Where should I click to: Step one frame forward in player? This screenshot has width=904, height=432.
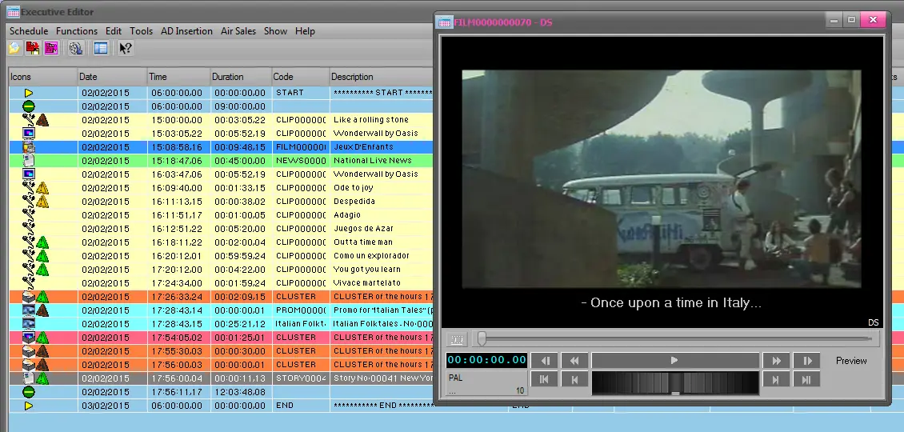point(806,361)
